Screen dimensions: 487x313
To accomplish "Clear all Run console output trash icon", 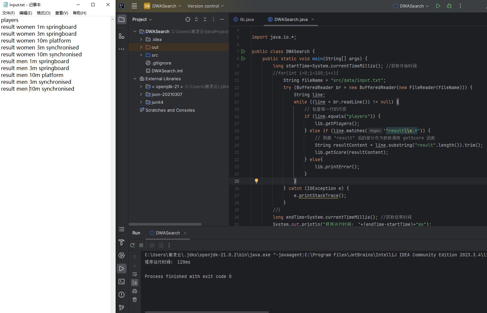I will [135, 300].
